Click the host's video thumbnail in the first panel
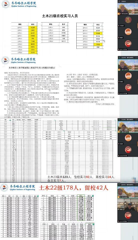The image size is (138, 240). 128,9
